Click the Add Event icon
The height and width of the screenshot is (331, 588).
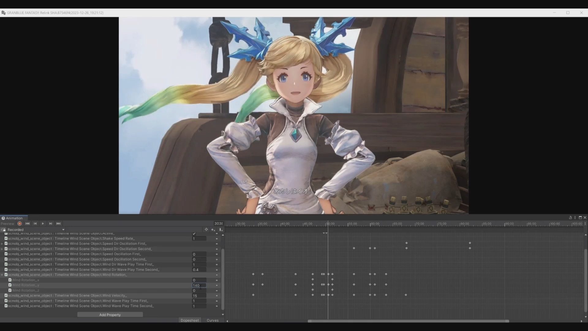[221, 230]
